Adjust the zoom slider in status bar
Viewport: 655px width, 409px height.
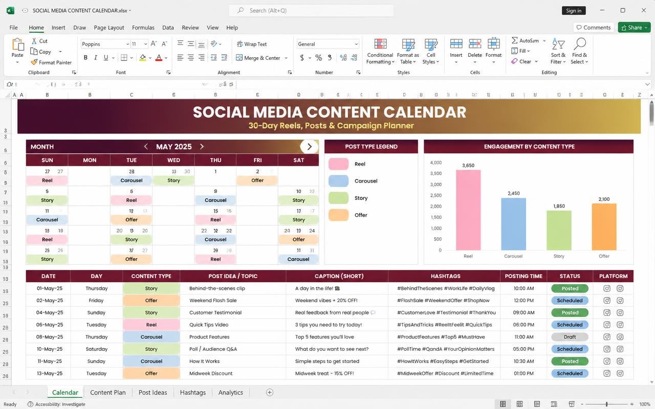point(607,404)
